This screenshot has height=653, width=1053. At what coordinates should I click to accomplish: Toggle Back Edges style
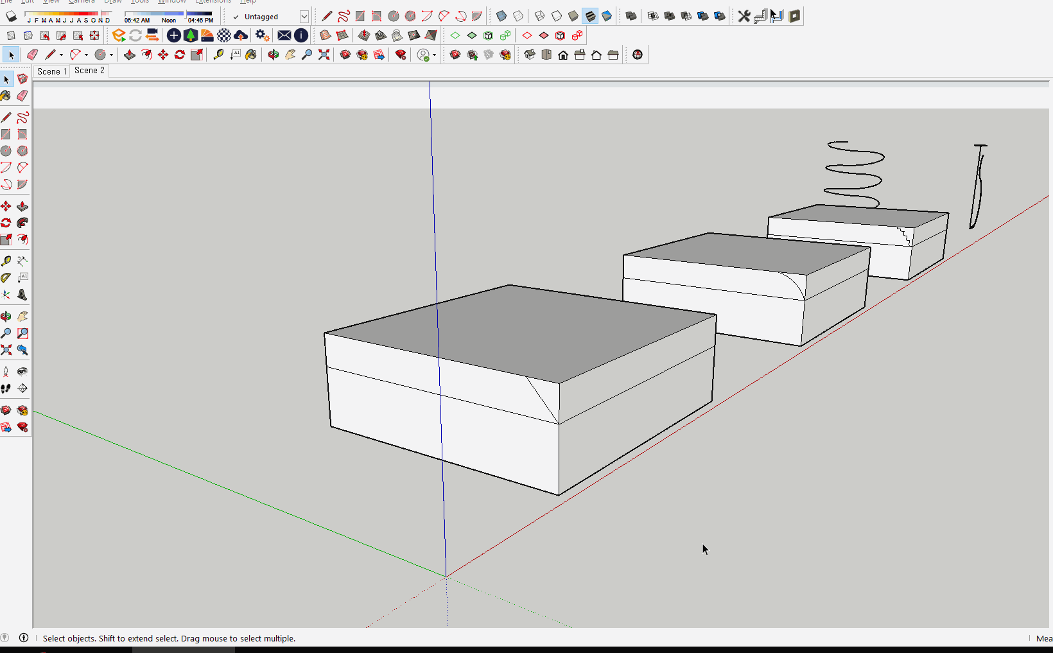point(518,16)
